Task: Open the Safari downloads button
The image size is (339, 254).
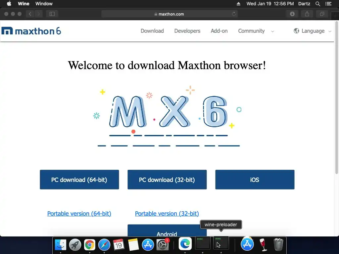Action: (x=292, y=14)
